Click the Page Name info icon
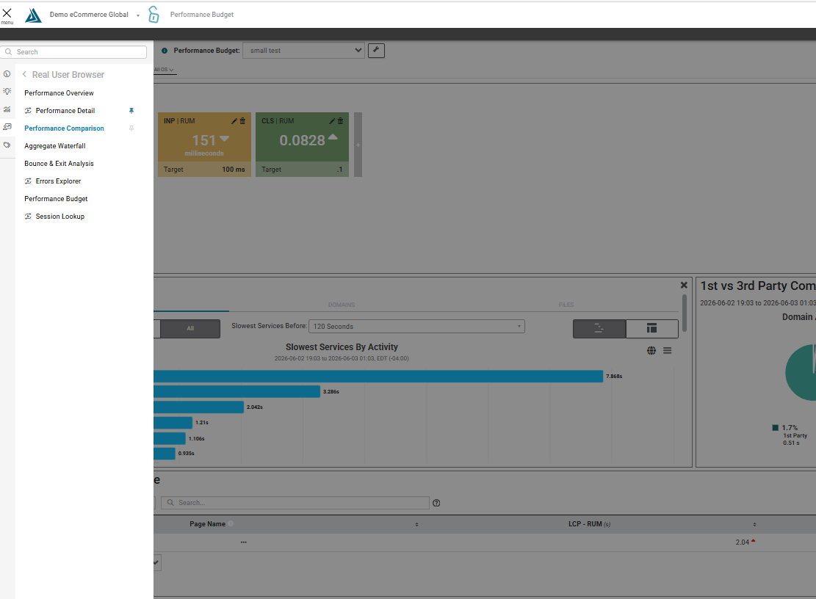The width and height of the screenshot is (816, 599). click(231, 524)
